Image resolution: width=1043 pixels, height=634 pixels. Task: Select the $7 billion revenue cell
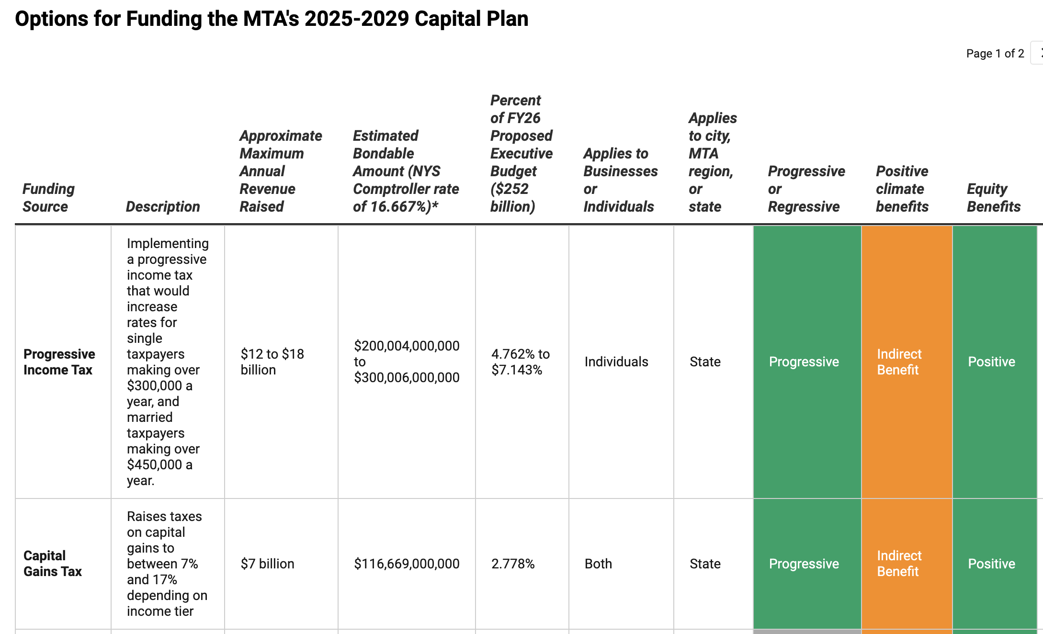pos(268,564)
